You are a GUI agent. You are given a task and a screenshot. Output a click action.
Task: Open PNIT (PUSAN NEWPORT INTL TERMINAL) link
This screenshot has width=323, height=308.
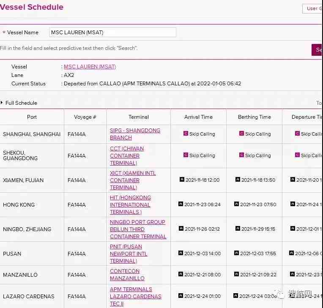pos(129,253)
